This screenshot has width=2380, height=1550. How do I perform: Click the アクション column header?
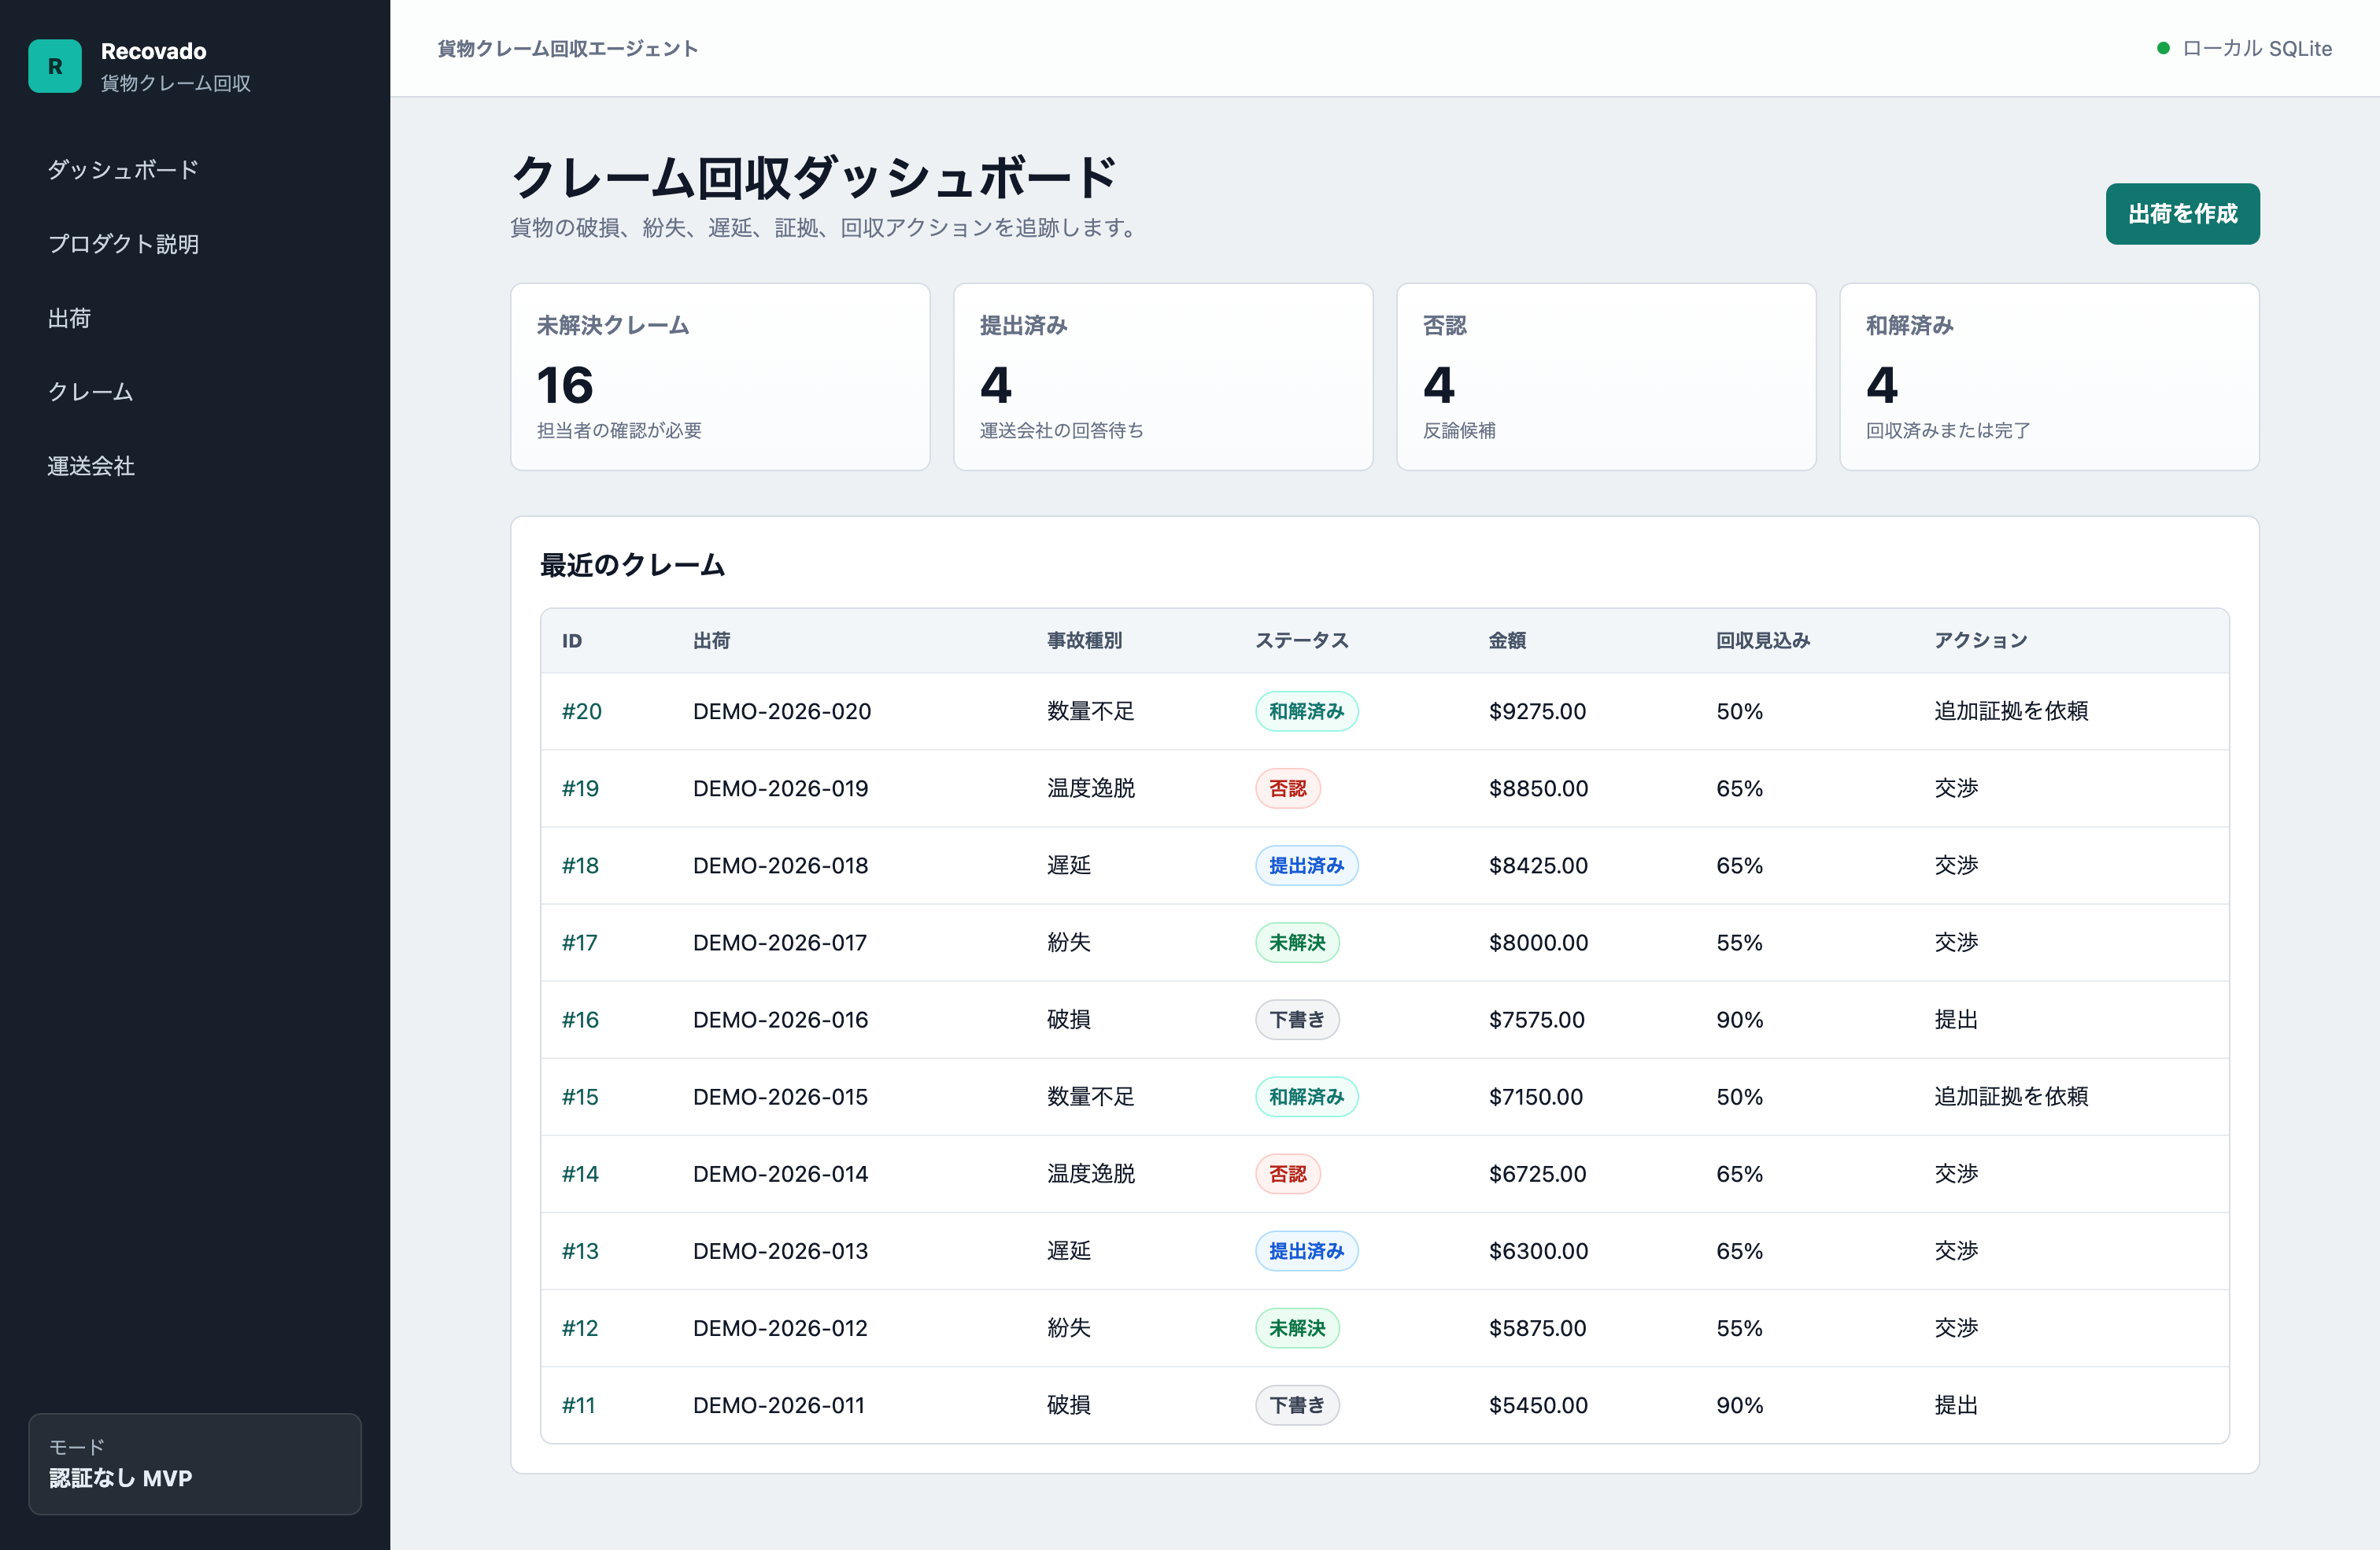1980,640
